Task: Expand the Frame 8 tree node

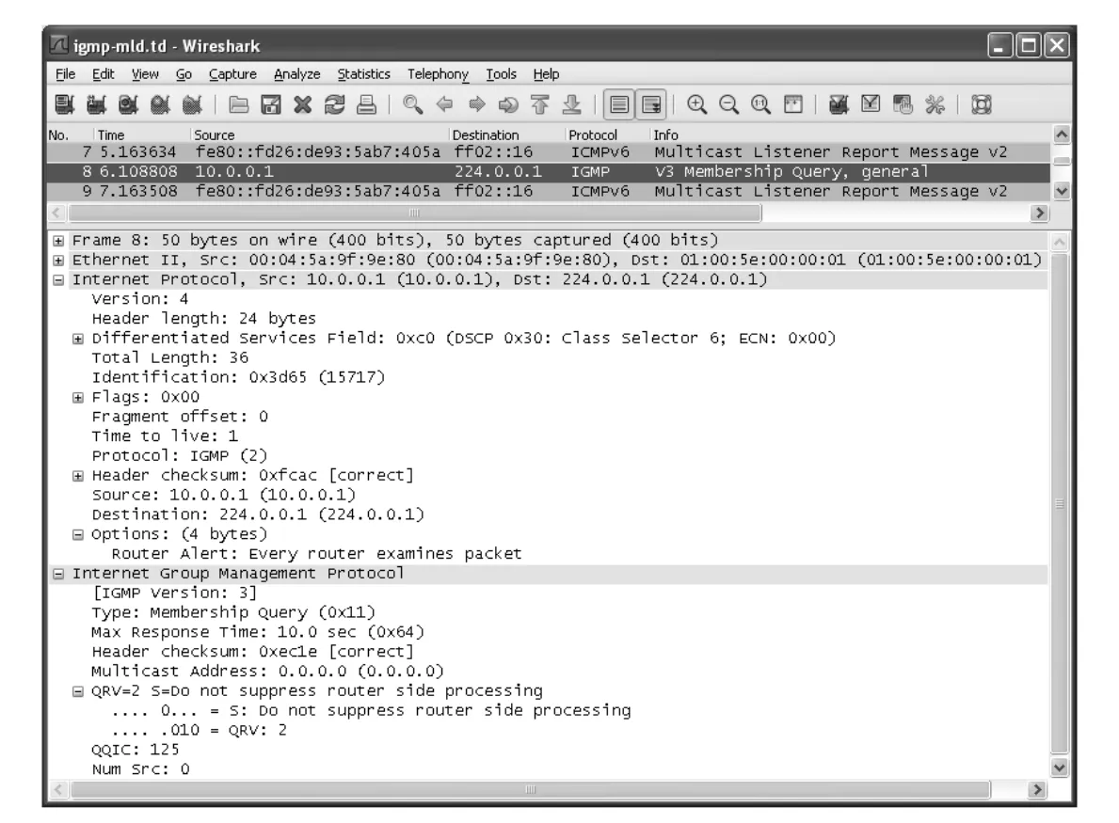Action: (x=58, y=241)
